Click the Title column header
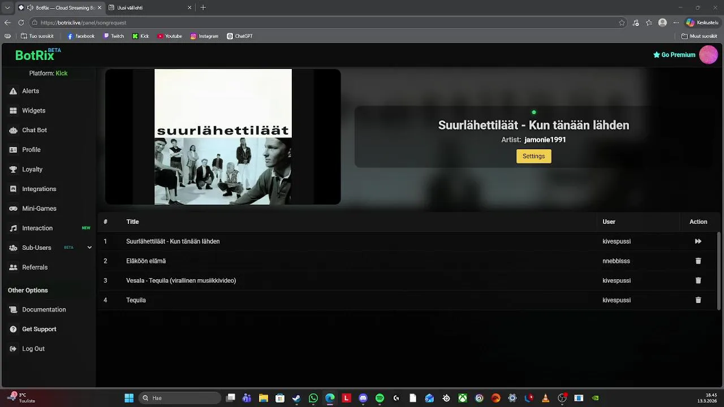The width and height of the screenshot is (724, 407). point(132,222)
